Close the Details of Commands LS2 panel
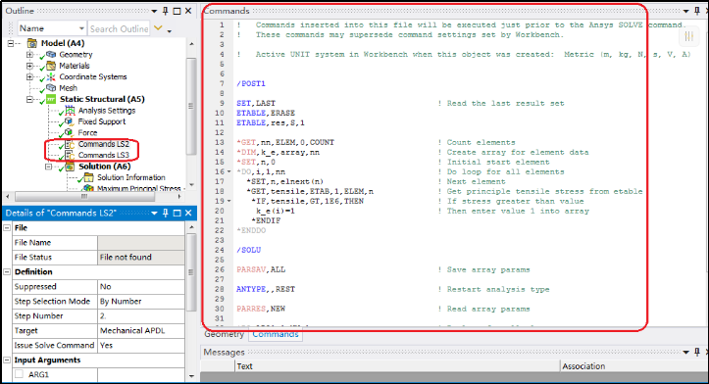This screenshot has height=384, width=709. (x=188, y=213)
